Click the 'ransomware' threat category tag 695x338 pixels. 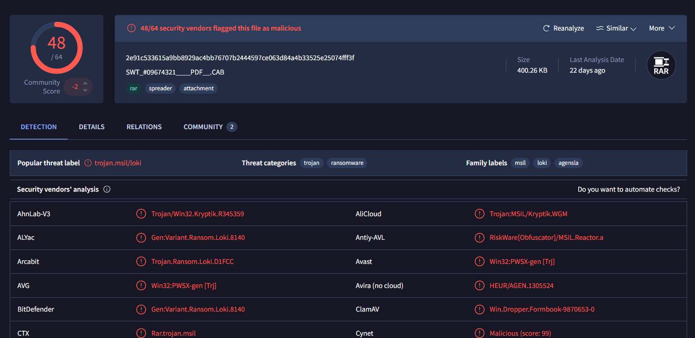tap(347, 163)
